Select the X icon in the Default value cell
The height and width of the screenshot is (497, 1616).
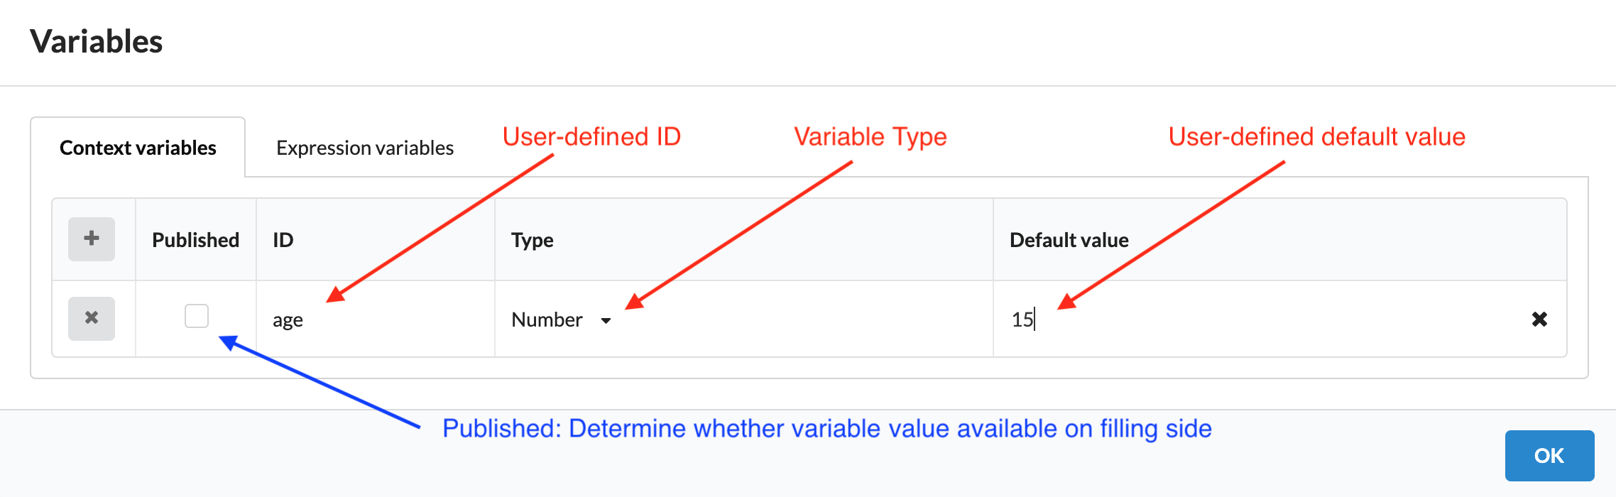[1539, 319]
